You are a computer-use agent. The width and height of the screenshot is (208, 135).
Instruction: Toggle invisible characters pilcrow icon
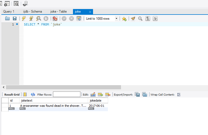[148, 19]
